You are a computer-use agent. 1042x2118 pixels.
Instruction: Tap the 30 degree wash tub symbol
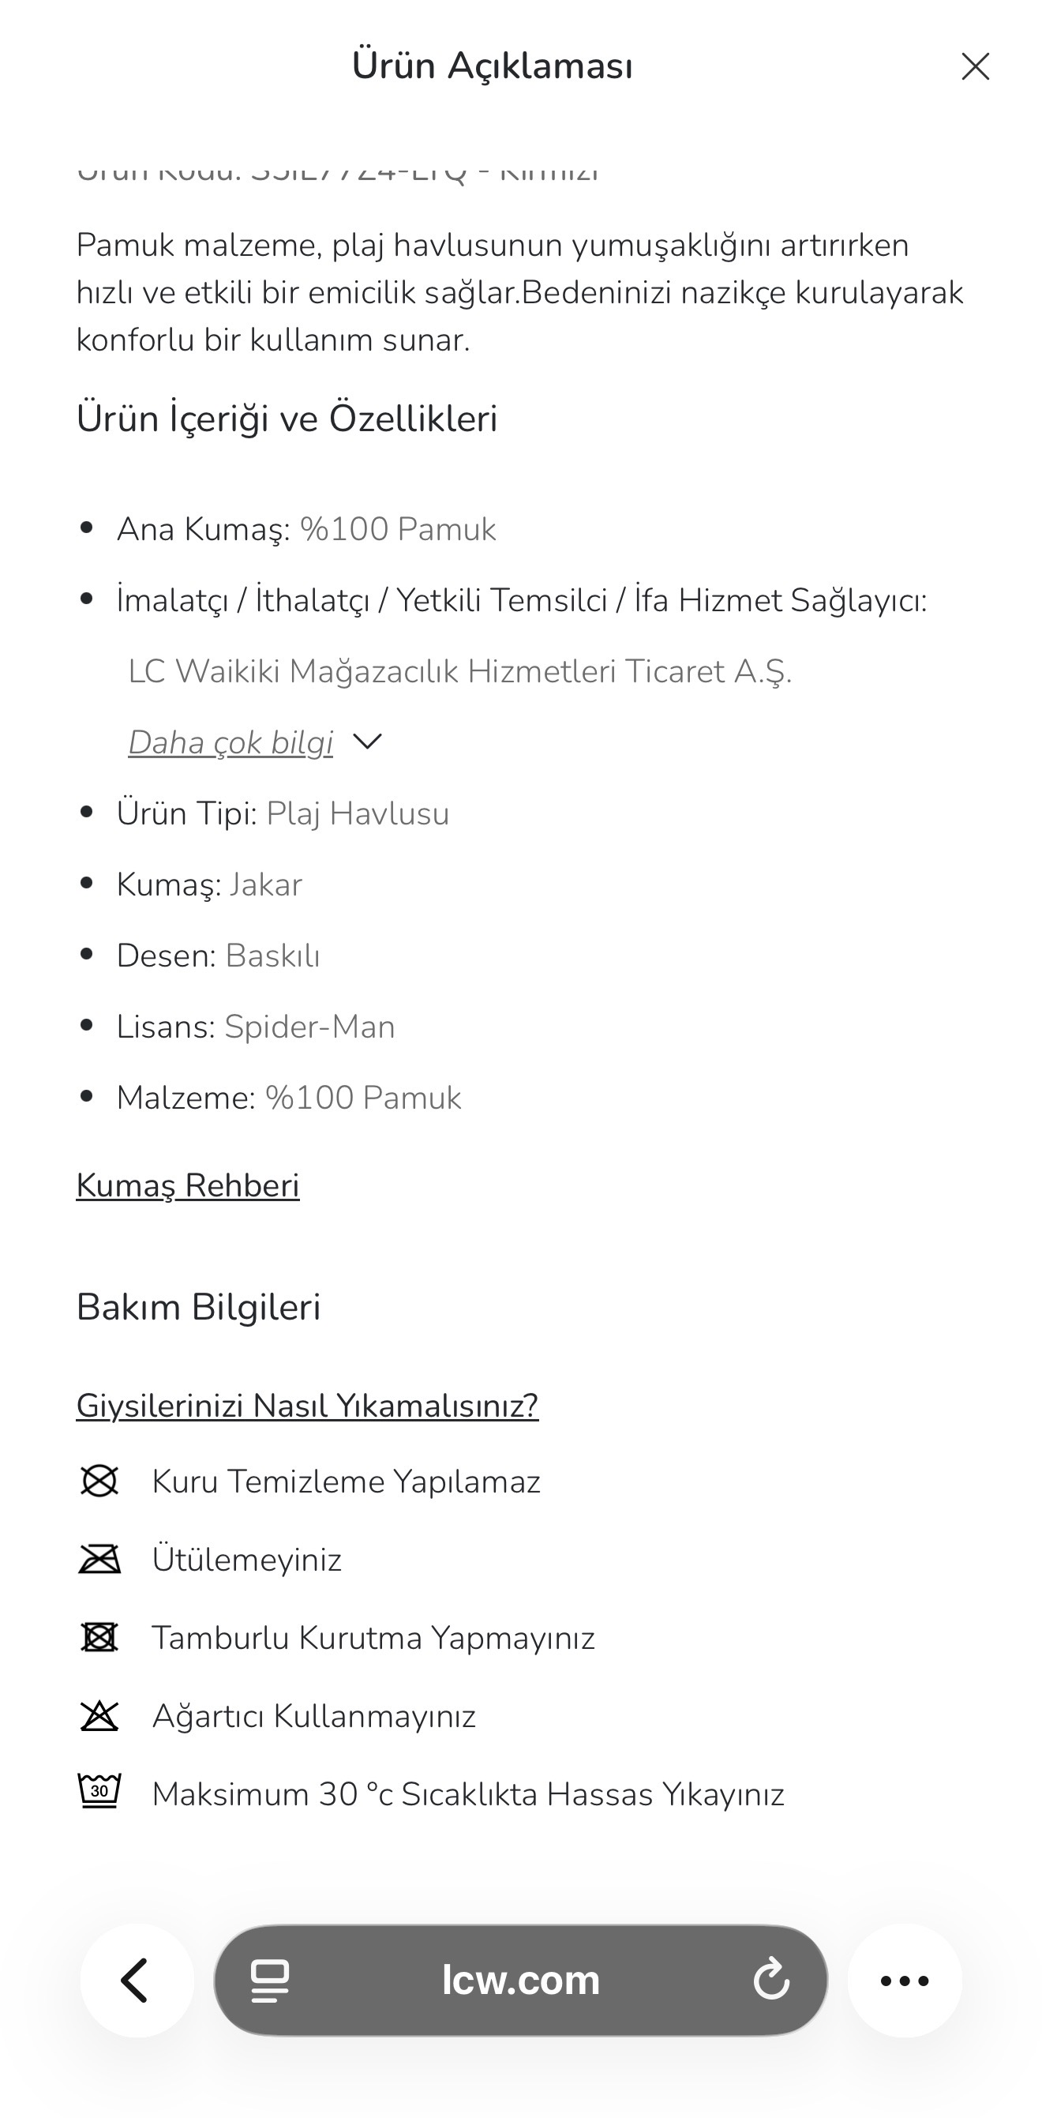[99, 1793]
